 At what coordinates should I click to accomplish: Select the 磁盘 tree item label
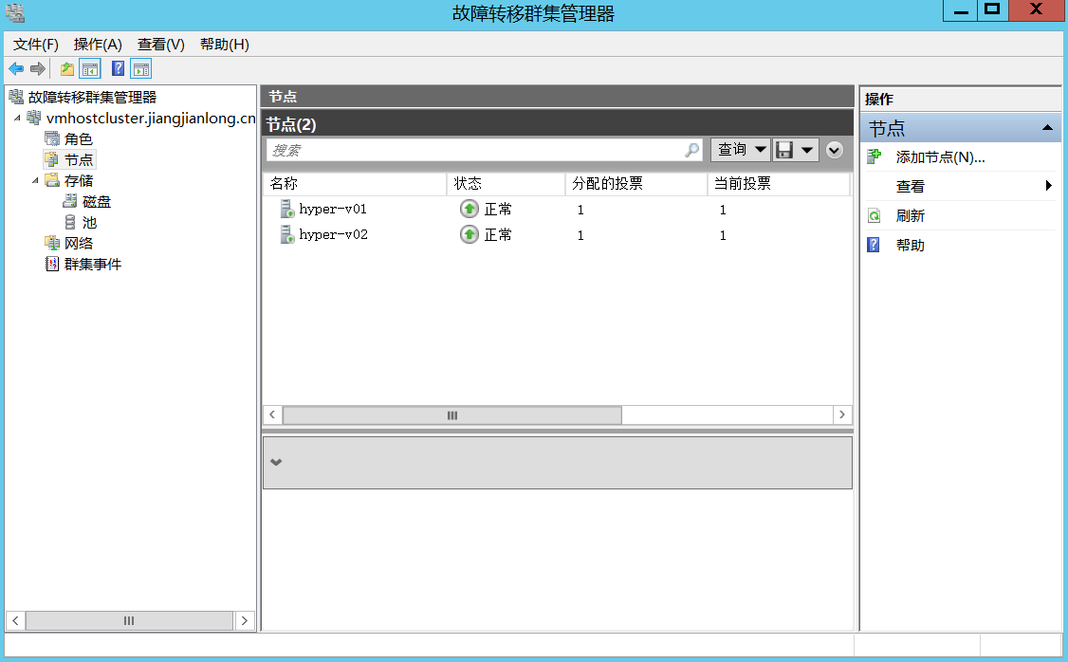click(96, 202)
